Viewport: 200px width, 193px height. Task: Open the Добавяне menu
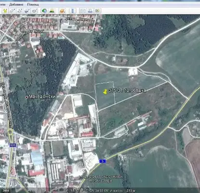click(16, 4)
